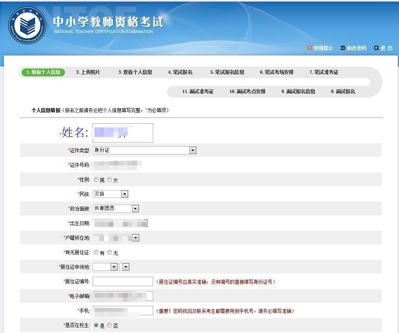Click the NTCE circular logo emblem
The width and height of the screenshot is (399, 333).
[x=27, y=24]
